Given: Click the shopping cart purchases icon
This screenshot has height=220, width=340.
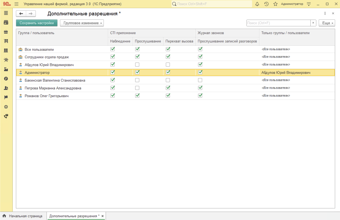Looking at the screenshot, I should pyautogui.click(x=6, y=41).
